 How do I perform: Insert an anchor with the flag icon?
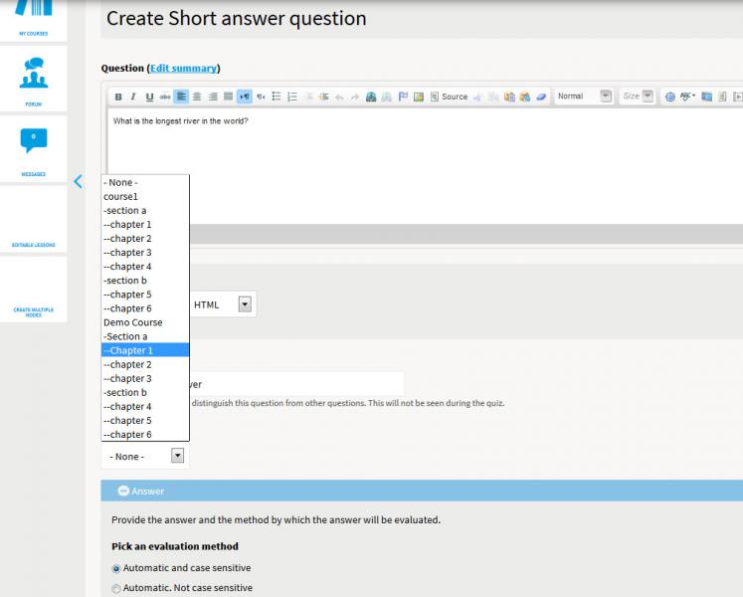(403, 97)
